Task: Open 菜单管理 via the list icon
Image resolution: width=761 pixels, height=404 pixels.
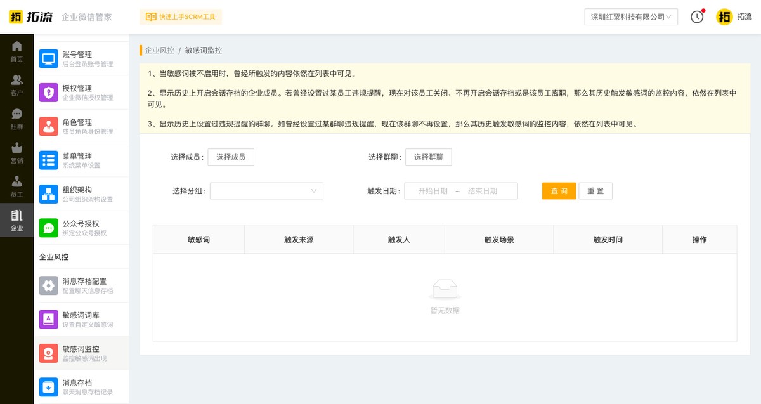Action: coord(48,159)
